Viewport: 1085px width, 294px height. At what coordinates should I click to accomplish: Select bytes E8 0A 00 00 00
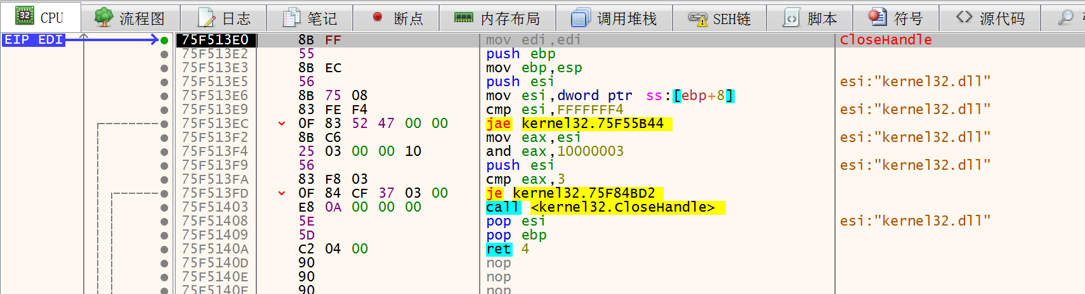[x=360, y=207]
